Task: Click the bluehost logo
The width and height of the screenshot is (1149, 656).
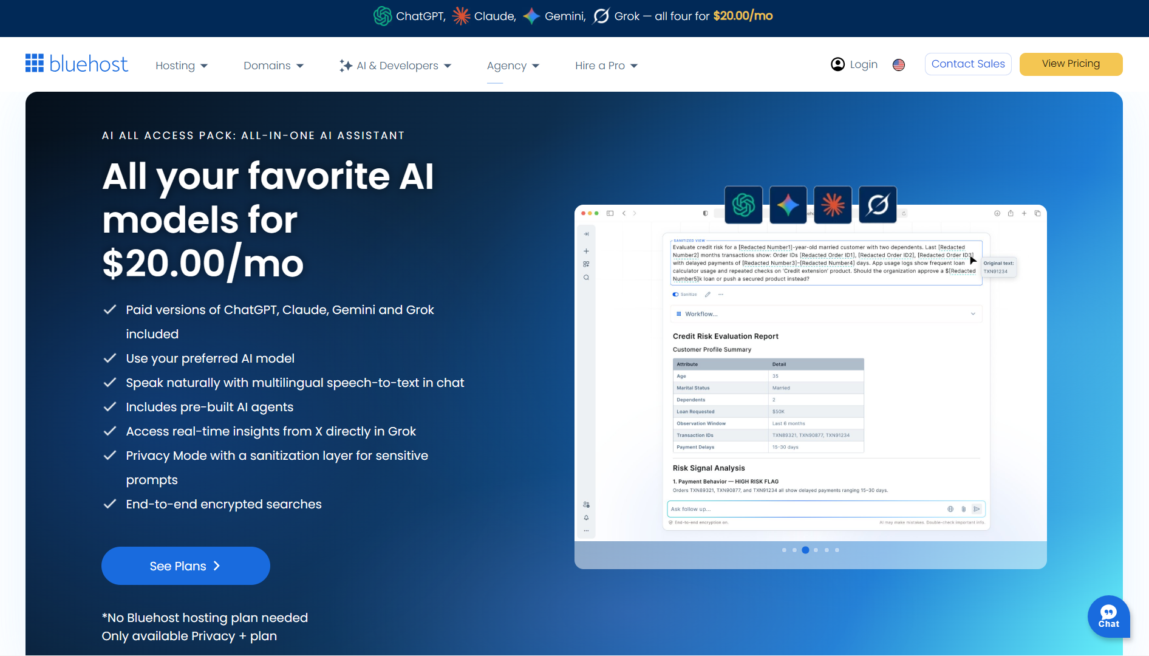Action: tap(77, 63)
